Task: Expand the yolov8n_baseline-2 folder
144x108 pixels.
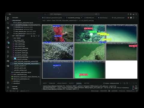Action: tap(20, 66)
